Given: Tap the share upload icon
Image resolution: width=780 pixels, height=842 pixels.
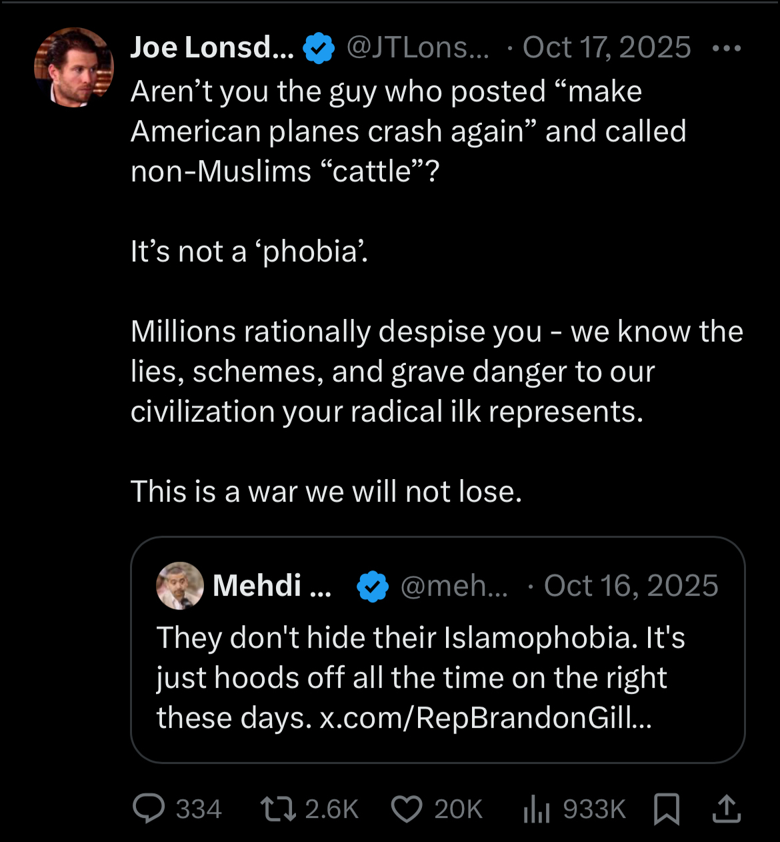Looking at the screenshot, I should click(726, 809).
